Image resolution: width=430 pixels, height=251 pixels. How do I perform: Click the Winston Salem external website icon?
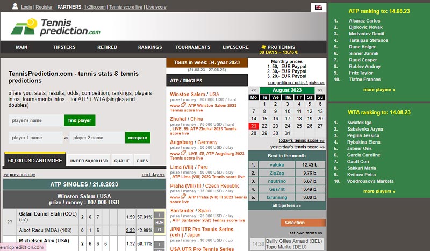(x=183, y=105)
